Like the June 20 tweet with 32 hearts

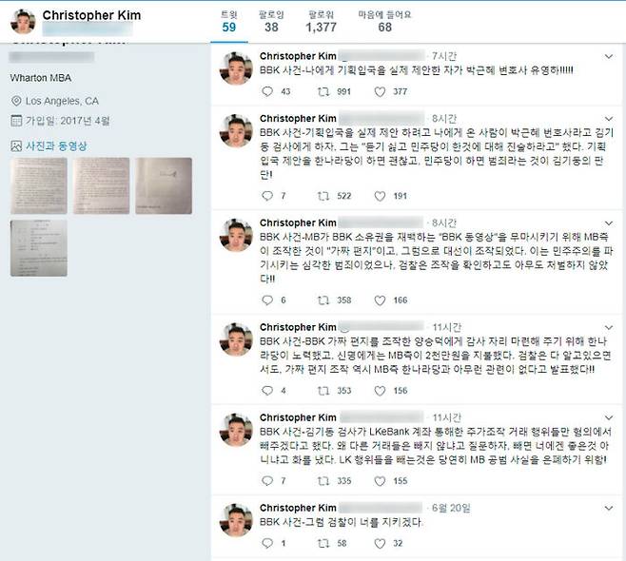coord(380,543)
